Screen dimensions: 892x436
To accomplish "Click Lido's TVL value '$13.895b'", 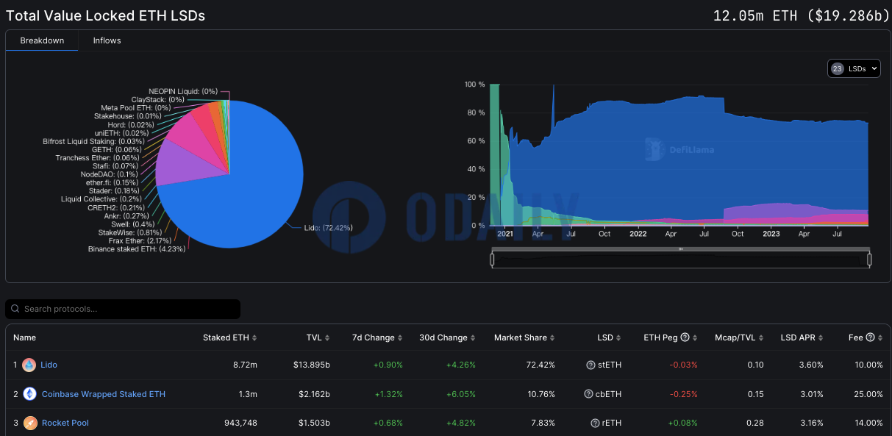I will (312, 365).
